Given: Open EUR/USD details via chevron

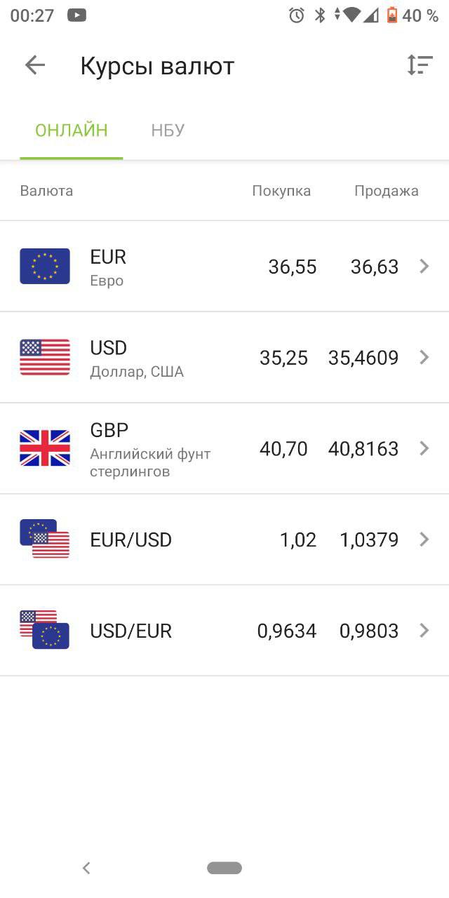Looking at the screenshot, I should click(x=424, y=540).
